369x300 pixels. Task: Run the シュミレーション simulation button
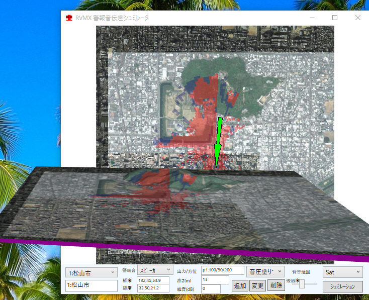[x=342, y=286]
